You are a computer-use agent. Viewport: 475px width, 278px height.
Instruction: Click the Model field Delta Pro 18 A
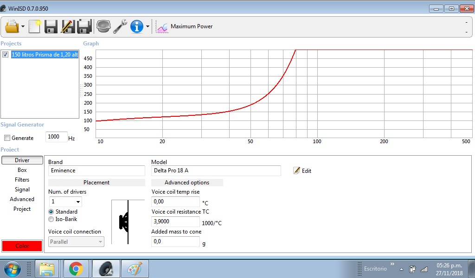click(216, 171)
